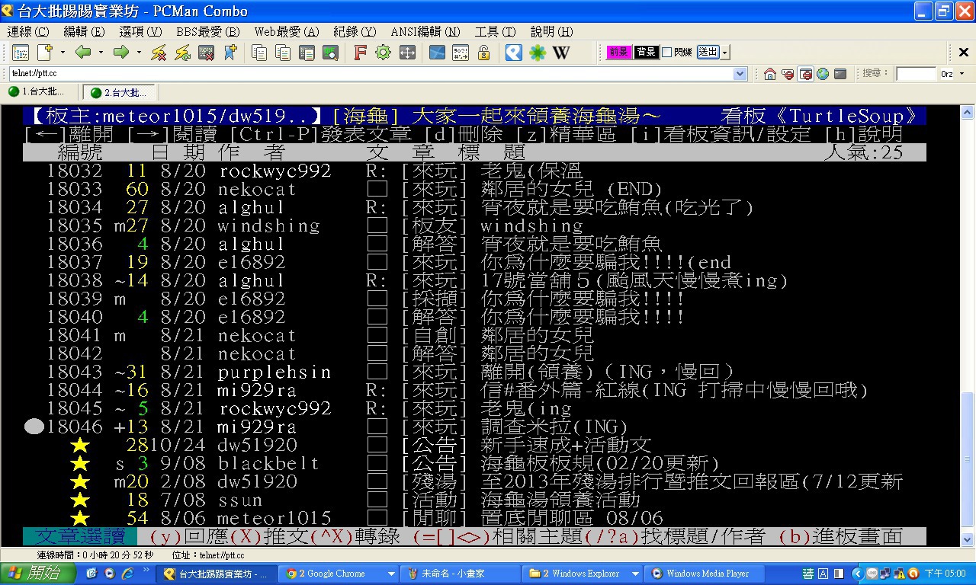Open Wikipedia W icon
The height and width of the screenshot is (585, 976).
point(561,53)
